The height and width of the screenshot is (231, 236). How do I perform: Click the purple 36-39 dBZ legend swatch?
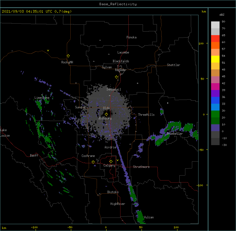pyautogui.click(x=215, y=93)
